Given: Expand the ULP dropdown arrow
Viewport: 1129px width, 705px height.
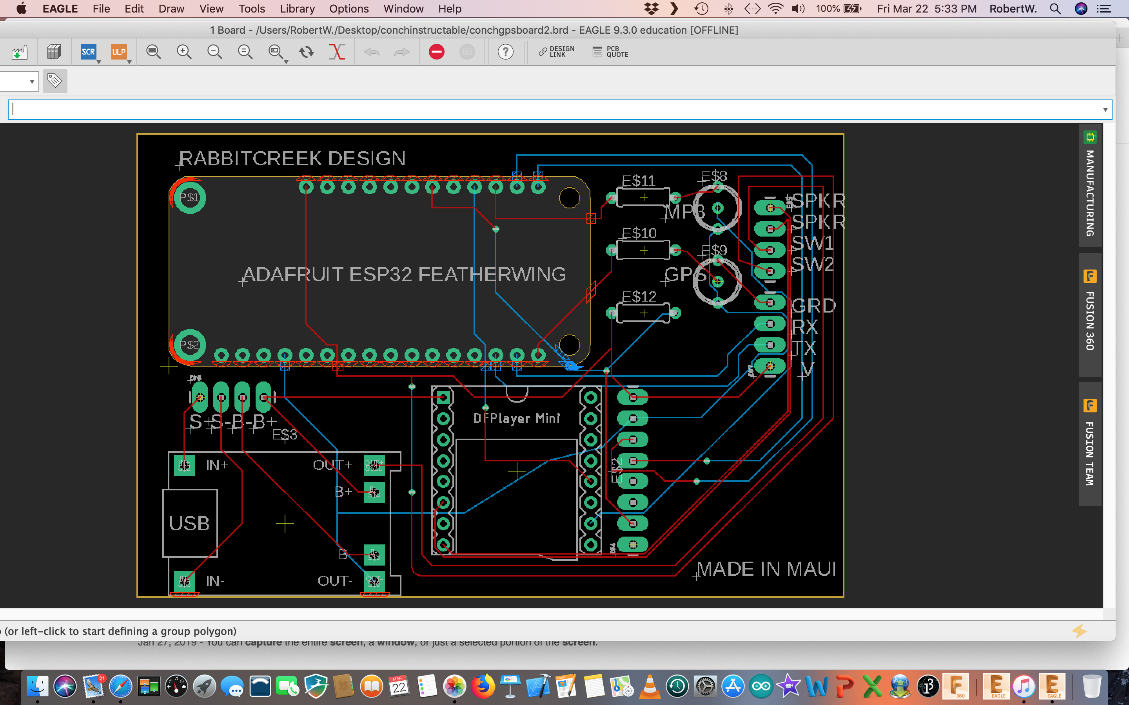Looking at the screenshot, I should coord(129,62).
